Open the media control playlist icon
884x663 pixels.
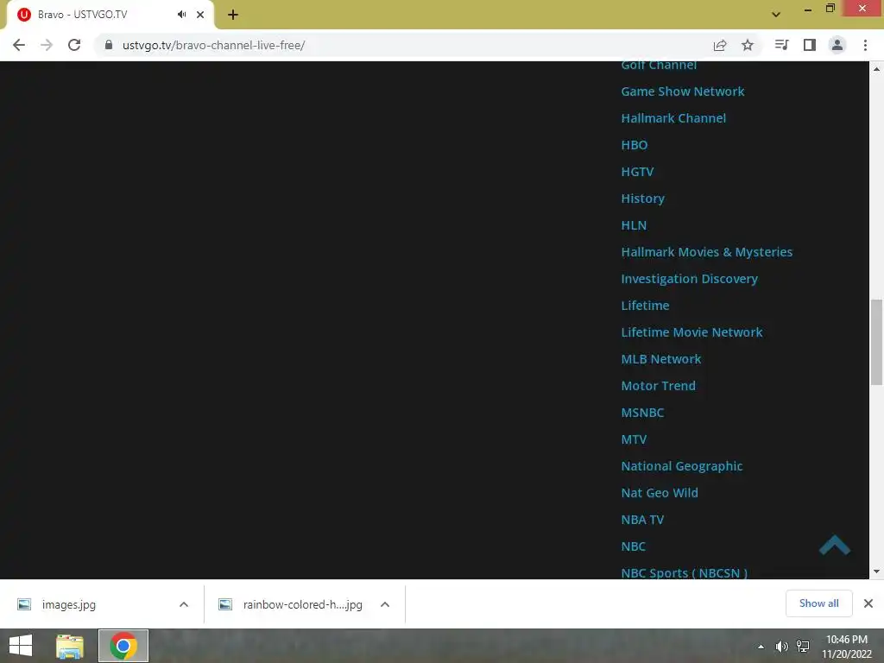(781, 45)
